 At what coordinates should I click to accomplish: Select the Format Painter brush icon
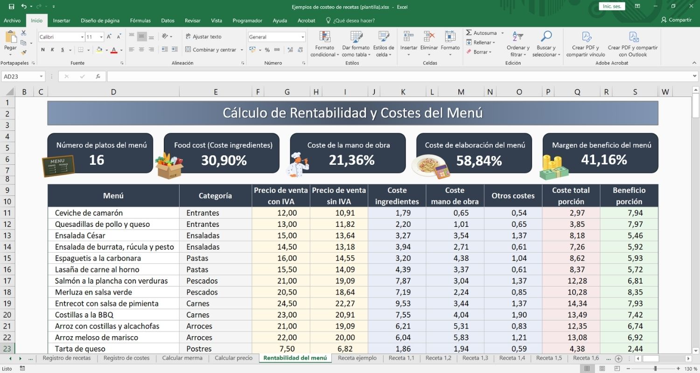pyautogui.click(x=24, y=52)
